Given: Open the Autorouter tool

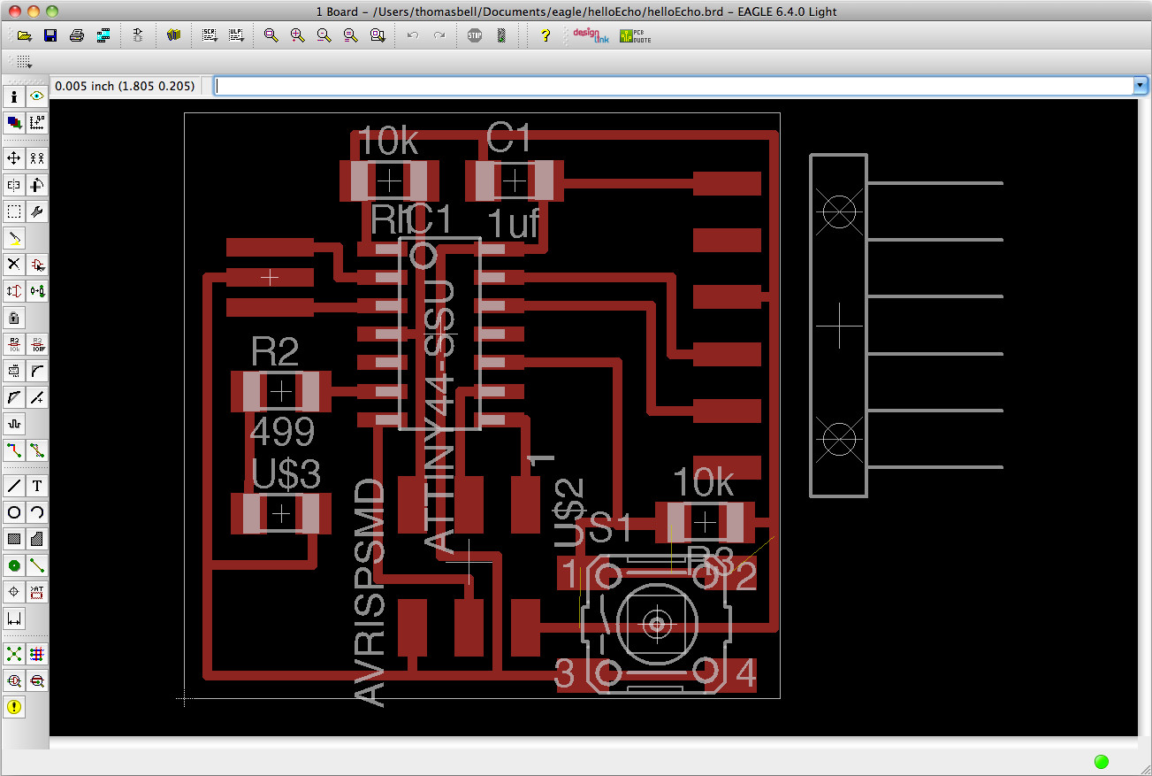Looking at the screenshot, I should coord(36,653).
